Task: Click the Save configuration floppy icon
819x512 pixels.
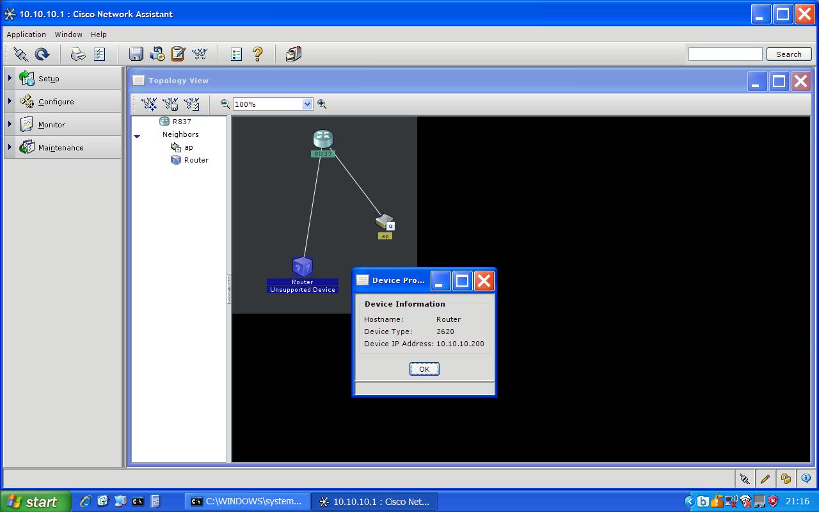Action: pos(136,54)
